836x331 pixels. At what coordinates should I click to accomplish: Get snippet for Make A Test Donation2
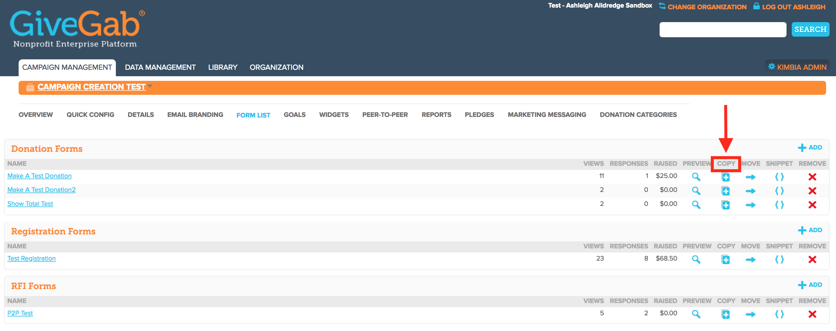(x=779, y=191)
